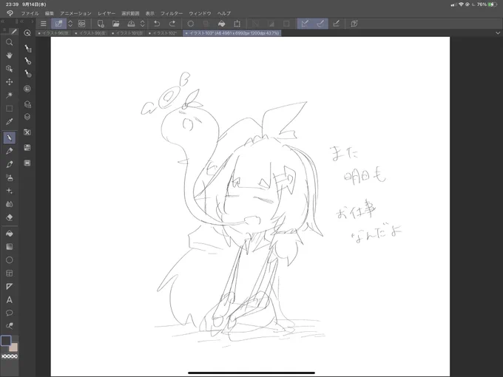
Task: Select the Correct line tool
Action: pos(10,326)
